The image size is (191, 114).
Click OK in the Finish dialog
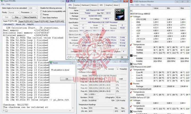[67, 79]
